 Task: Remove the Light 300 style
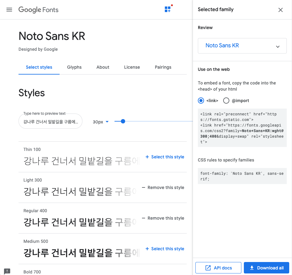[163, 187]
